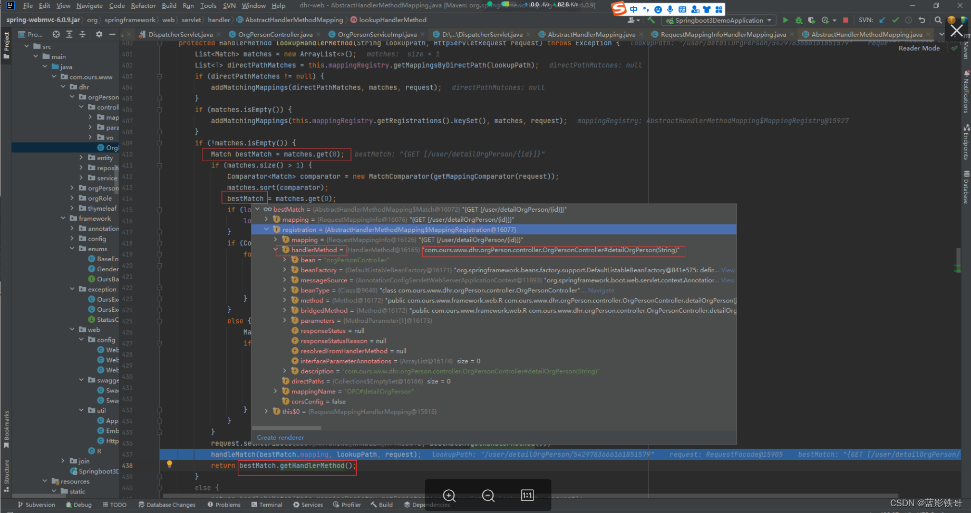Show the hidden editor tabs dropdown
This screenshot has height=513, width=971.
pyautogui.click(x=942, y=34)
